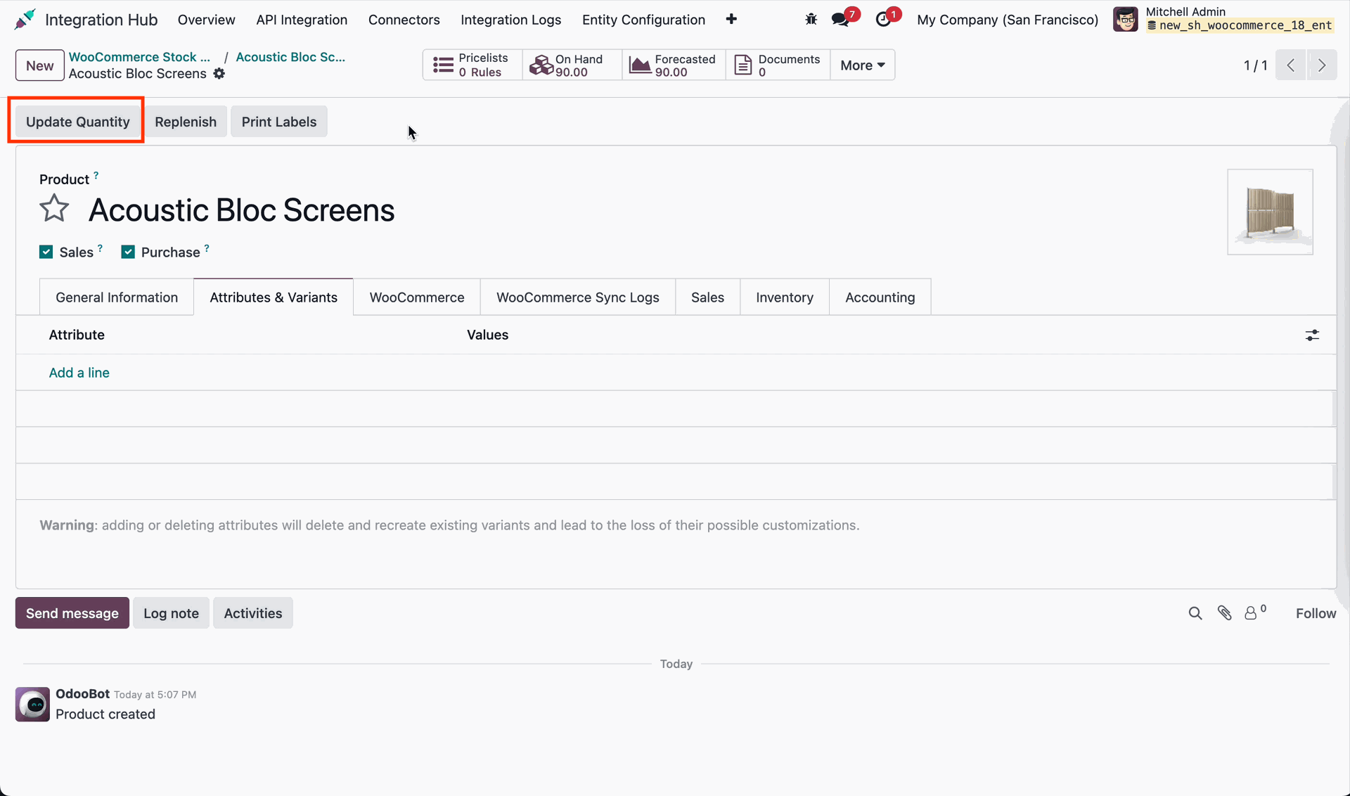The width and height of the screenshot is (1350, 796).
Task: Search messages in chatter magnifier icon
Action: coord(1195,613)
